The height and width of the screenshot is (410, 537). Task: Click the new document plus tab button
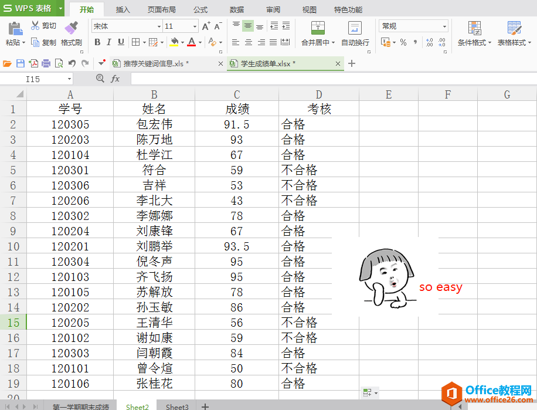point(351,63)
